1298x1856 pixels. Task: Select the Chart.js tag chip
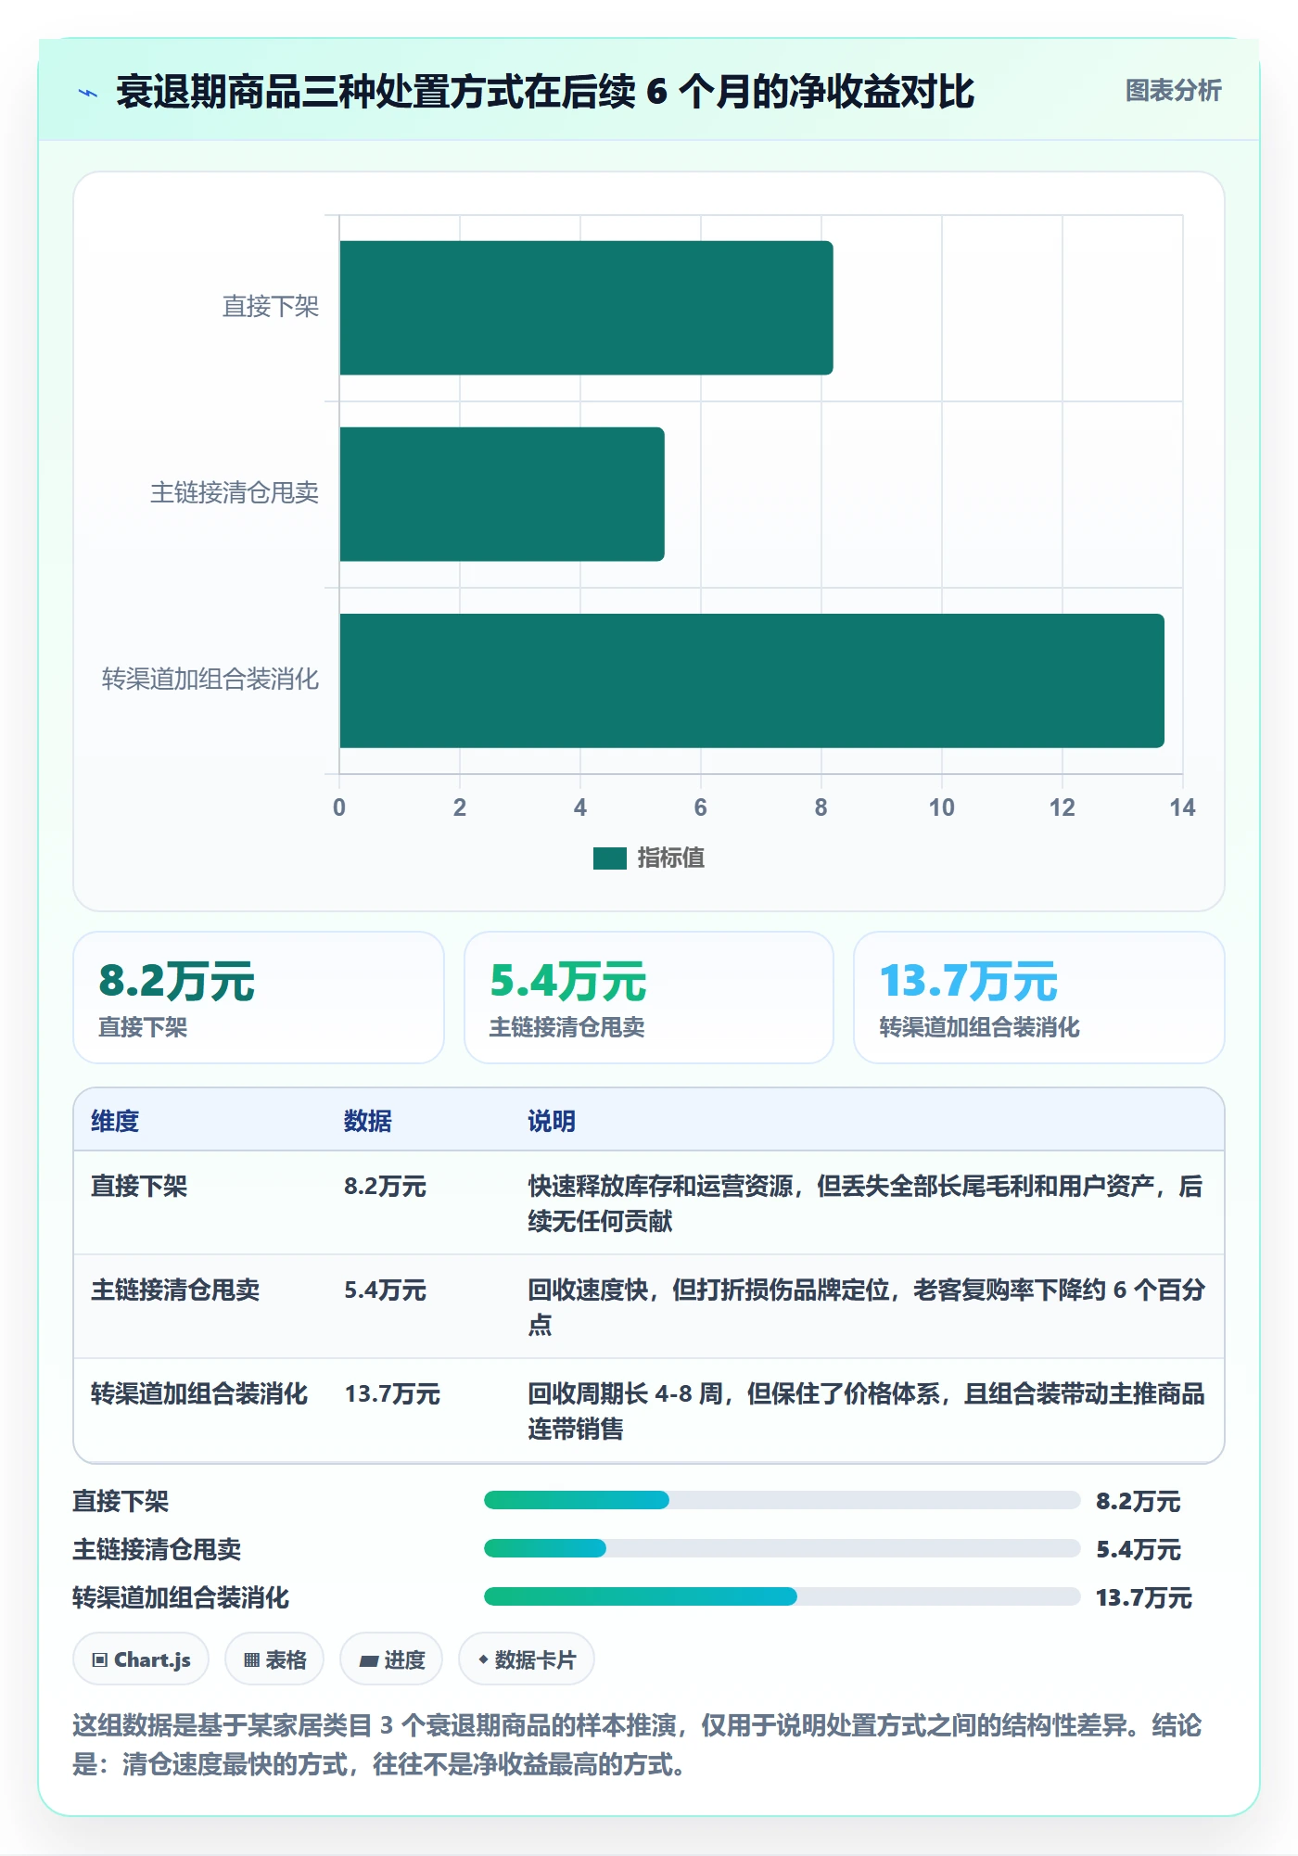coord(141,1659)
